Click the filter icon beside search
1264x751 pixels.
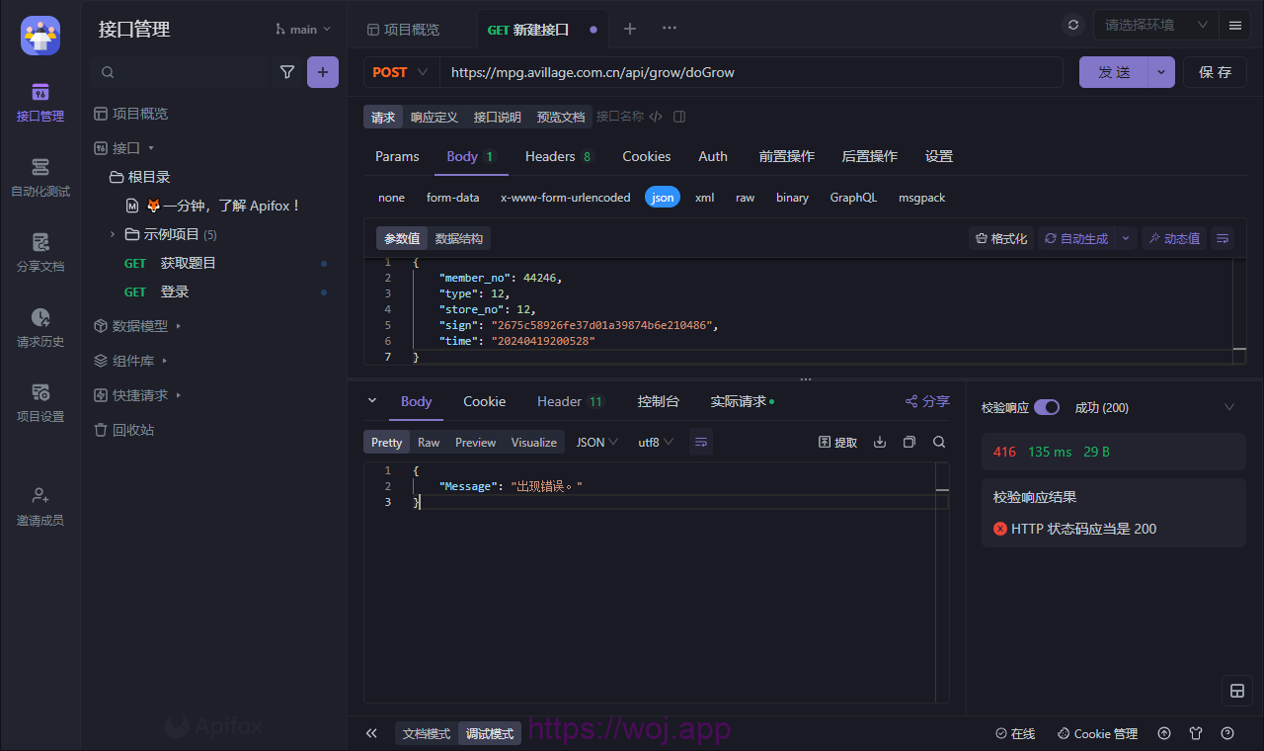click(x=287, y=72)
